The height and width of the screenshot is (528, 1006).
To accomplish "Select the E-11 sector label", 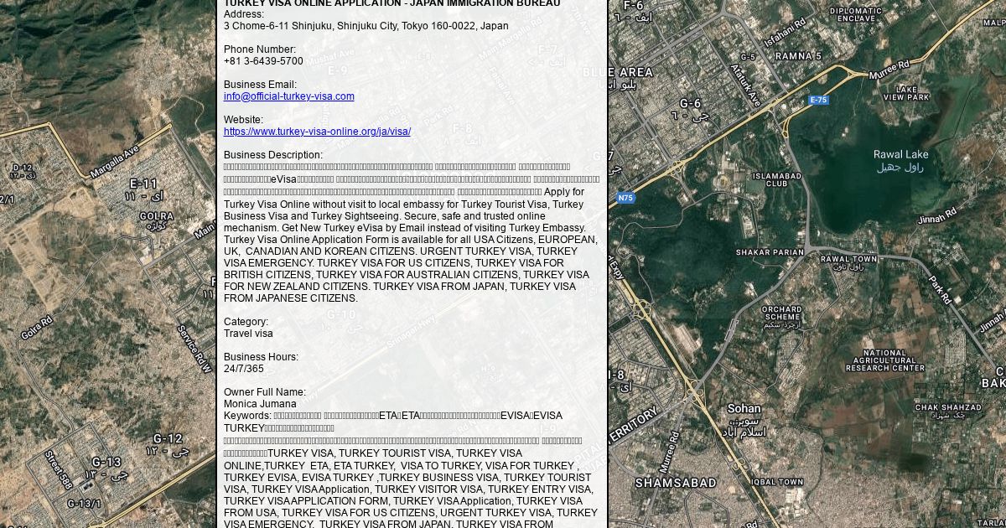I will tap(143, 184).
